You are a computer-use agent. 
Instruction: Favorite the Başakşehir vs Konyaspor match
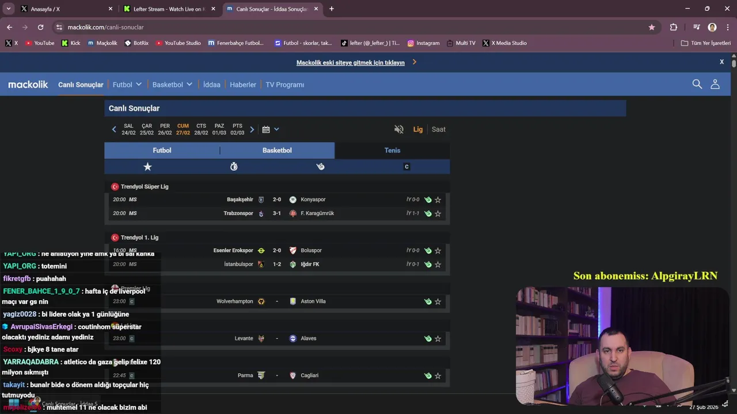click(x=438, y=200)
